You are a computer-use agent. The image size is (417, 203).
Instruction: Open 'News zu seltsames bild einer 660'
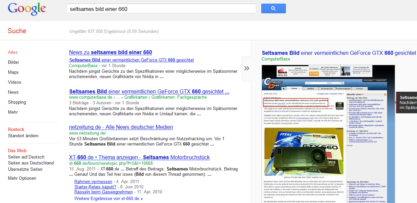[x=111, y=52]
